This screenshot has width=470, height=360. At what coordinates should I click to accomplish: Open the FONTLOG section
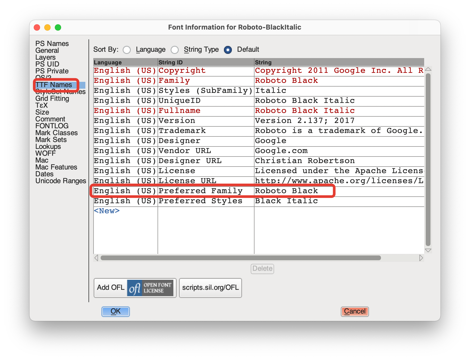click(52, 126)
